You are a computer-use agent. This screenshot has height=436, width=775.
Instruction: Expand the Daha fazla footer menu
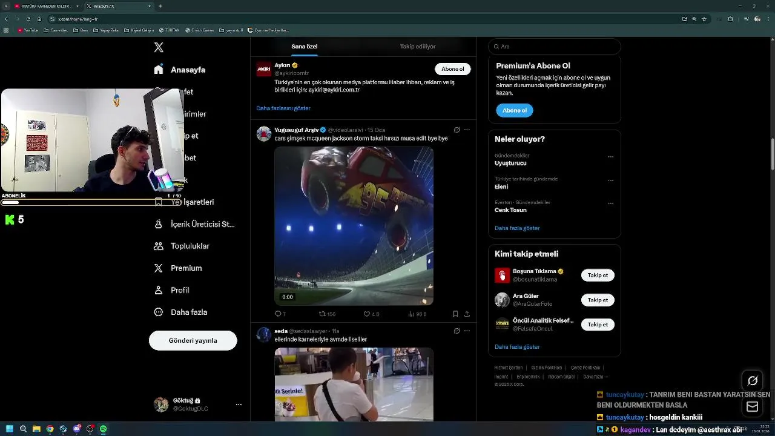596,377
